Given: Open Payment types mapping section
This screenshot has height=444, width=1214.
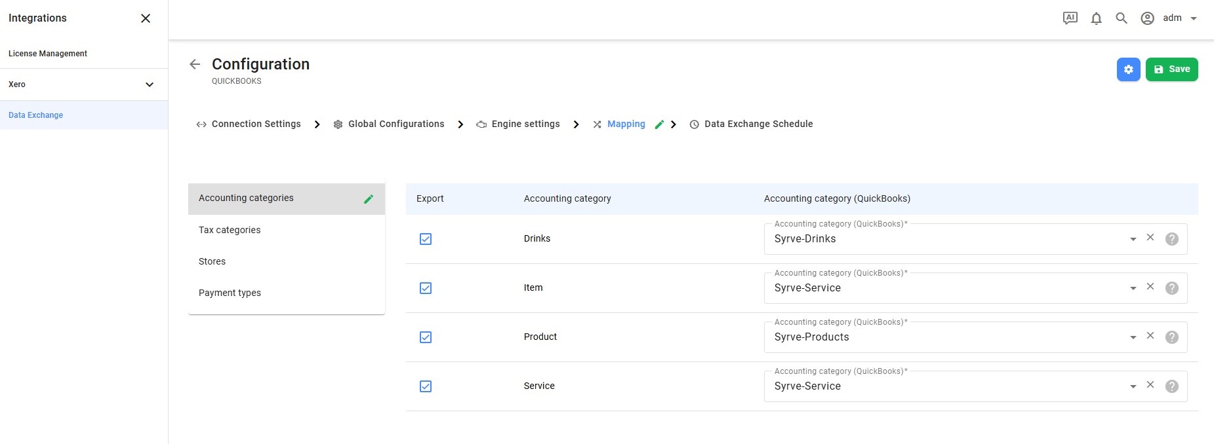Looking at the screenshot, I should click(x=287, y=293).
